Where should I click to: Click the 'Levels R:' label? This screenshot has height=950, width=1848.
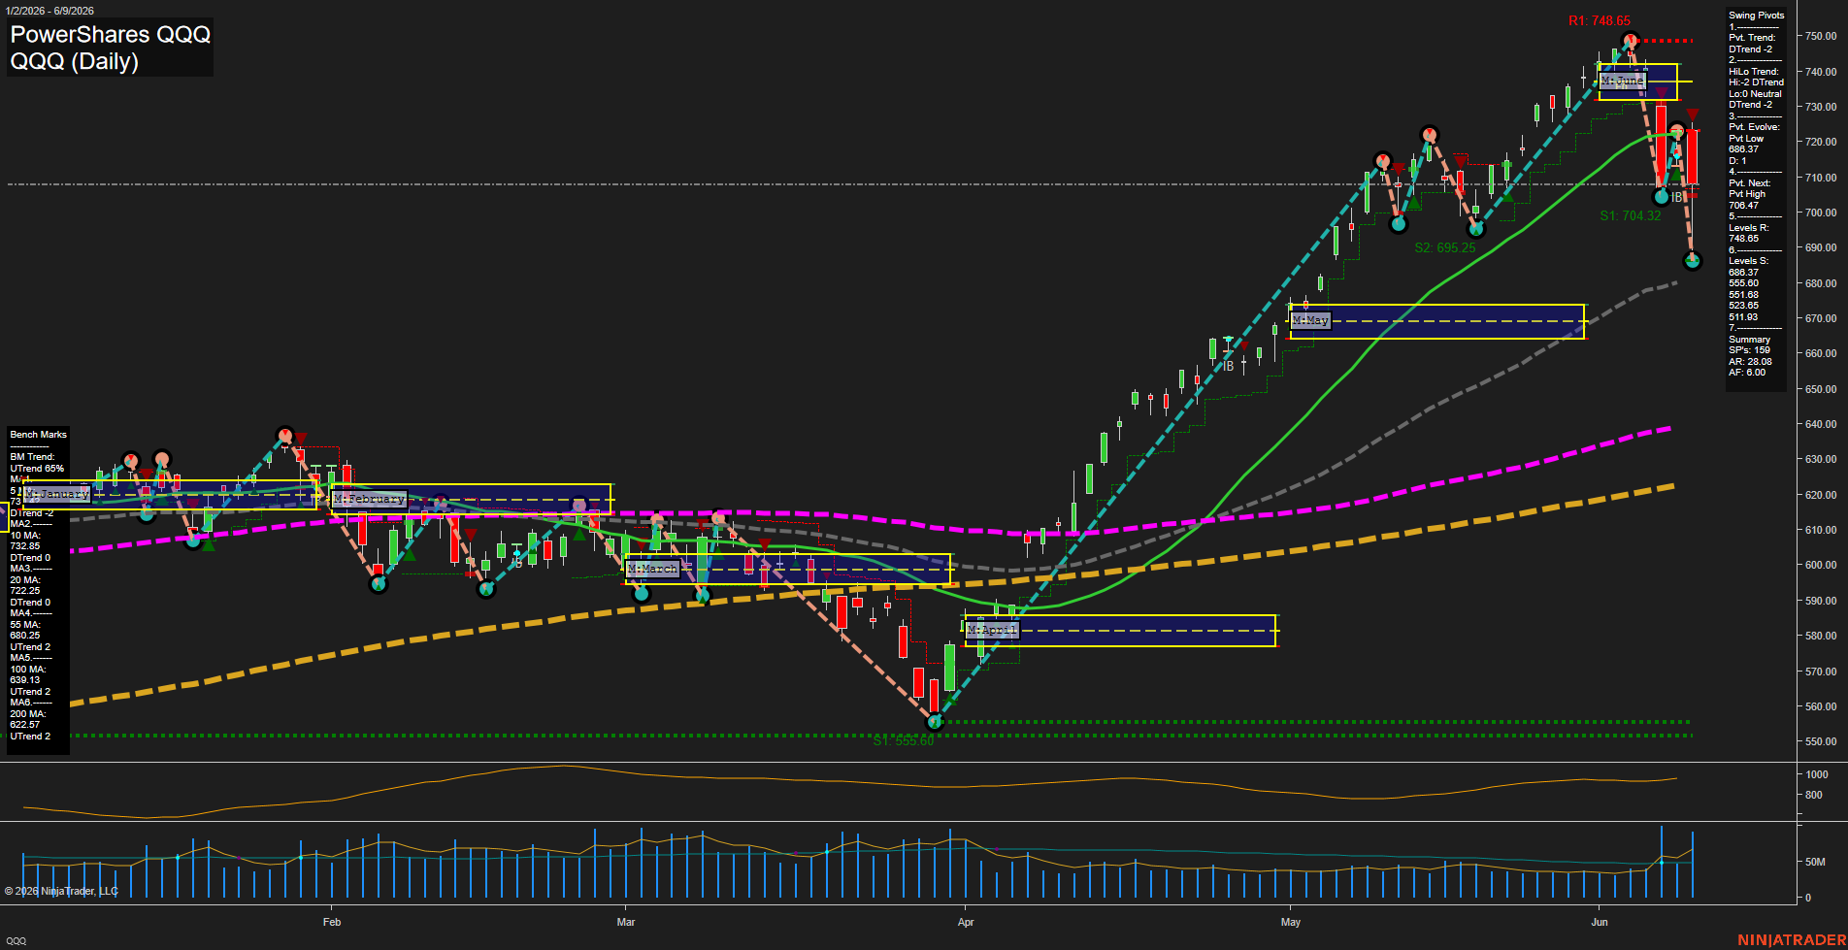1748,228
